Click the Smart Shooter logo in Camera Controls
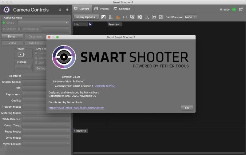Screen dimensions: 246x155 click(x=6, y=10)
